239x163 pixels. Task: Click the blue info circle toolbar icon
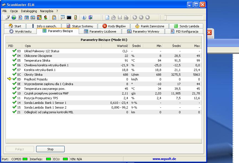click(84, 18)
